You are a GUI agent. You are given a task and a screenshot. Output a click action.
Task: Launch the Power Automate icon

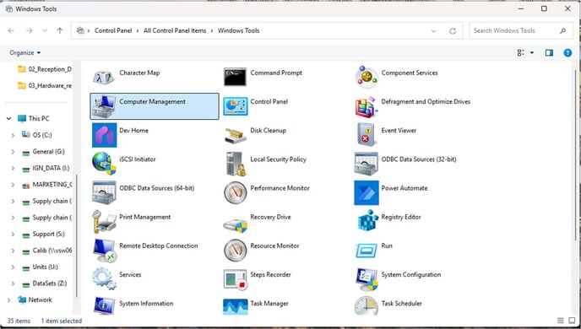367,192
